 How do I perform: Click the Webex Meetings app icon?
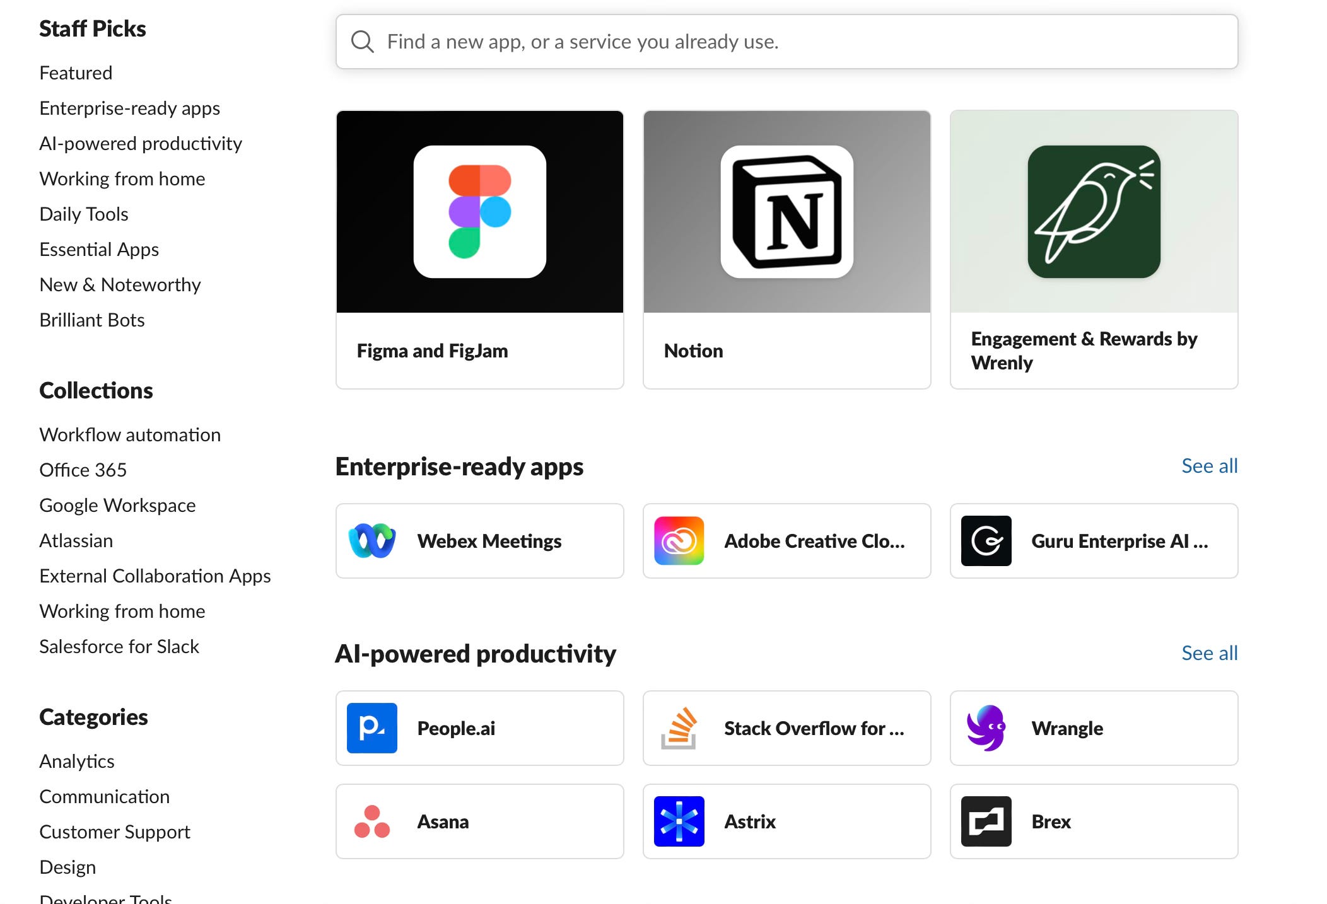pyautogui.click(x=372, y=541)
